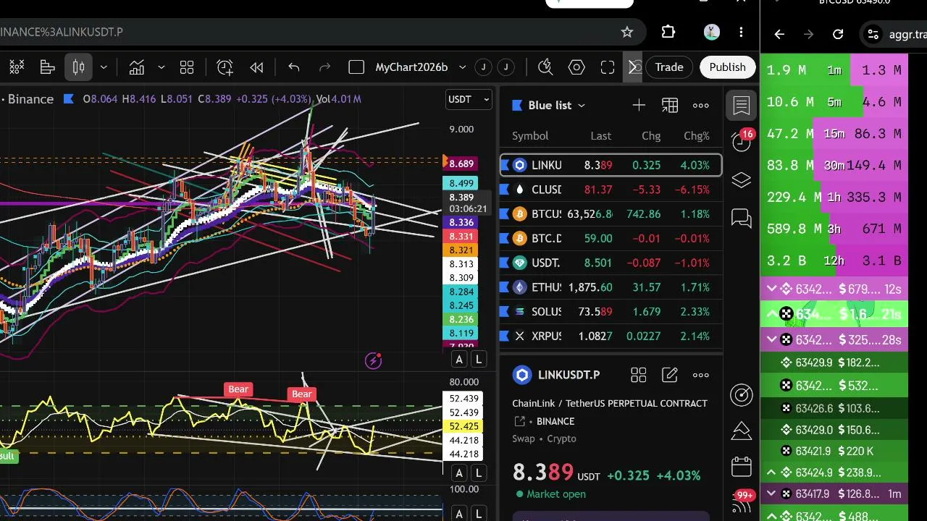
Task: Expand the indicators dropdown arrow
Action: coord(161,67)
